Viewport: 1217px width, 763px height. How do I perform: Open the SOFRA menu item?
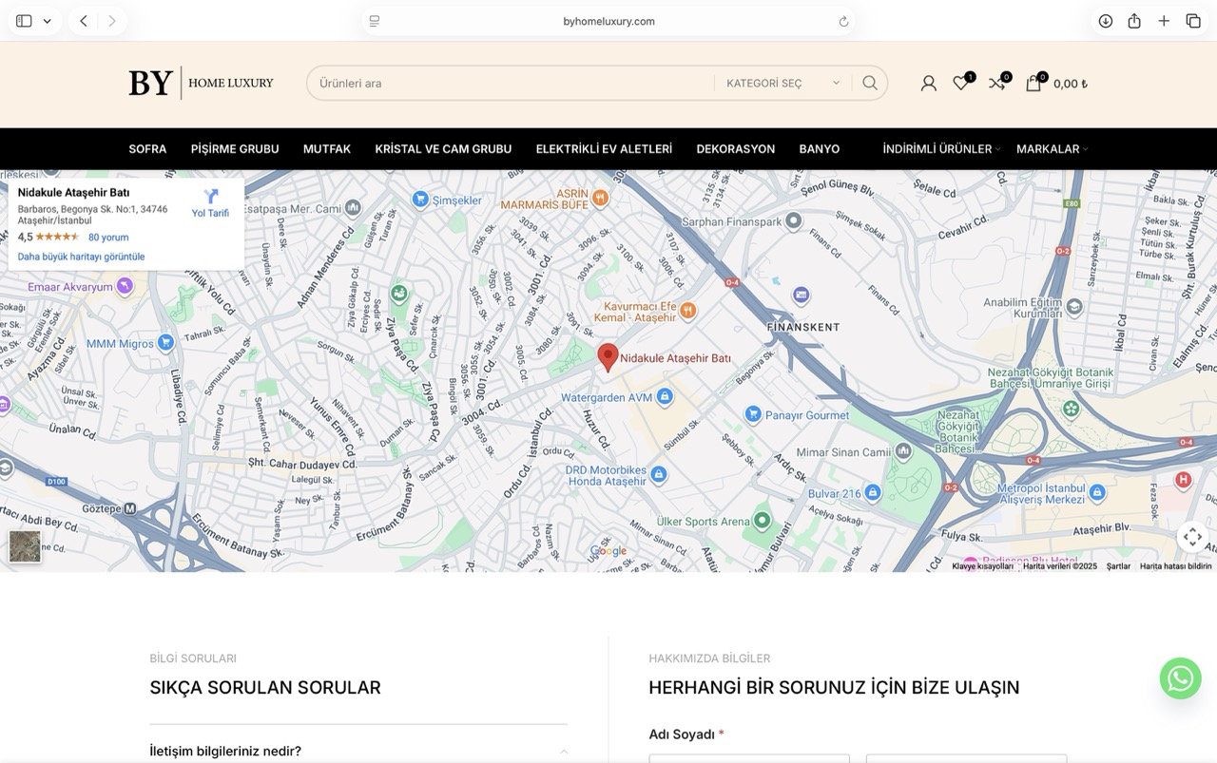pyautogui.click(x=147, y=149)
